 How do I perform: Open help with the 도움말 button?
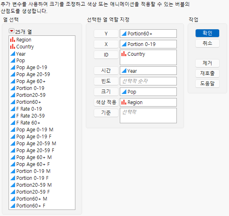[x=207, y=83]
